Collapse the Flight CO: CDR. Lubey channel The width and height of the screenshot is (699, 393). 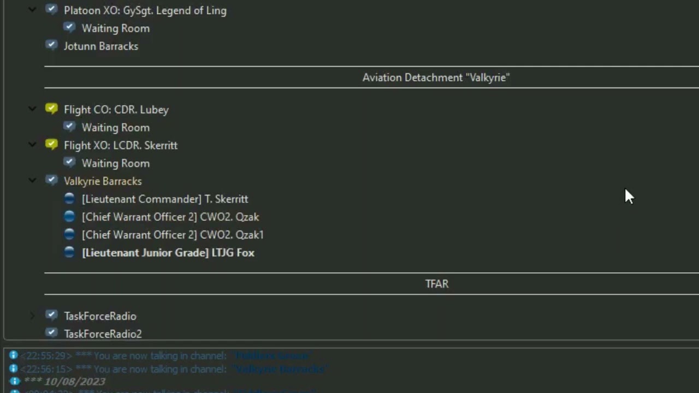click(32, 109)
